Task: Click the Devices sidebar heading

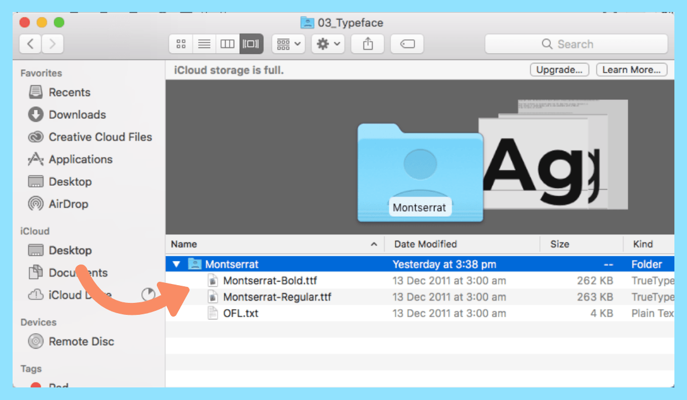Action: [x=38, y=322]
